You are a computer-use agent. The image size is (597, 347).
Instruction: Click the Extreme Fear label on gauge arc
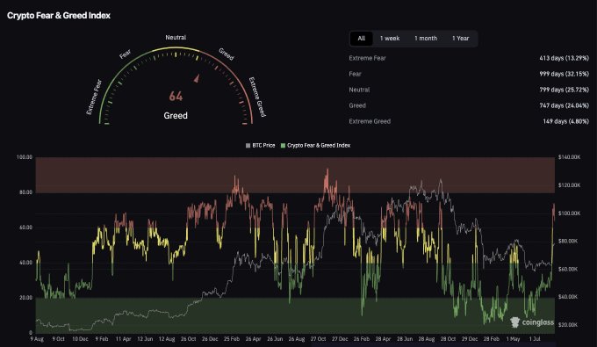click(94, 97)
